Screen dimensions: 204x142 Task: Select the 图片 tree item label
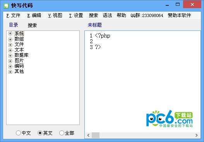point(19,61)
